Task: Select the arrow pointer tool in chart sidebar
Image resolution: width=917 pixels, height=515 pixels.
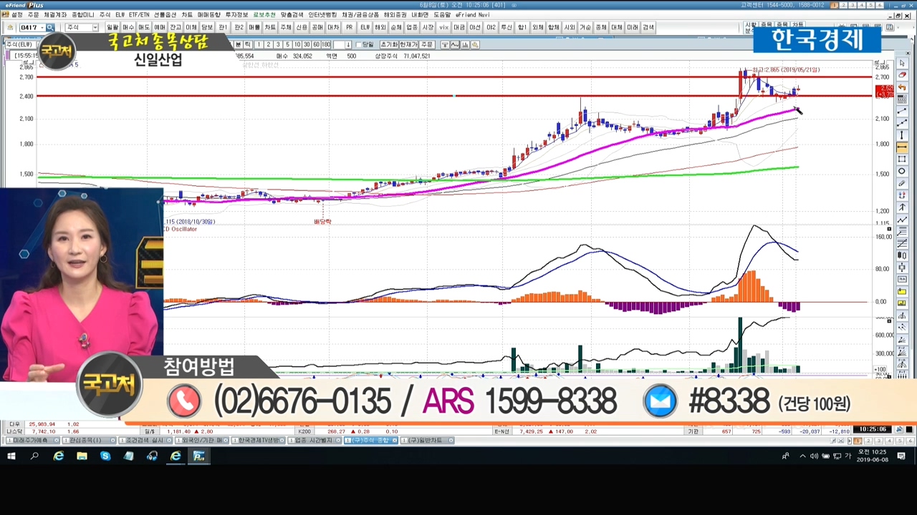Action: coord(902,64)
